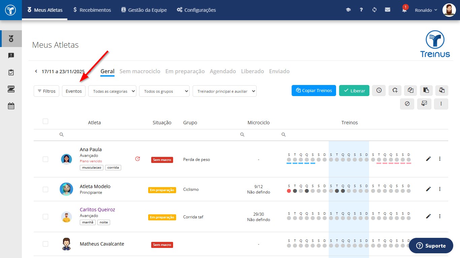Switch to Sem macrociclo tab
The image size is (460, 258).
pyautogui.click(x=140, y=71)
